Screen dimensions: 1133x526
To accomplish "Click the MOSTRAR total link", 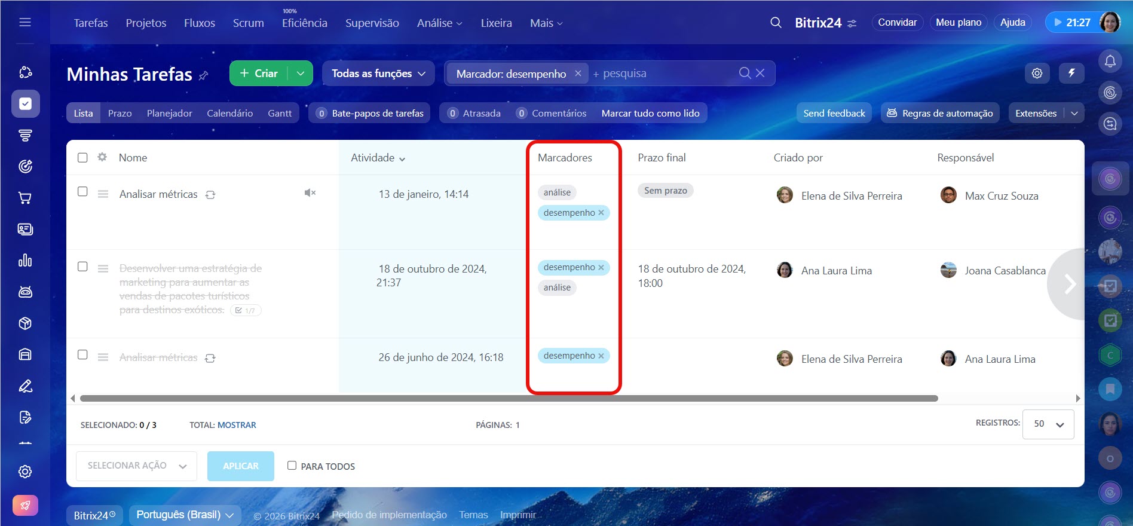I will pos(237,425).
